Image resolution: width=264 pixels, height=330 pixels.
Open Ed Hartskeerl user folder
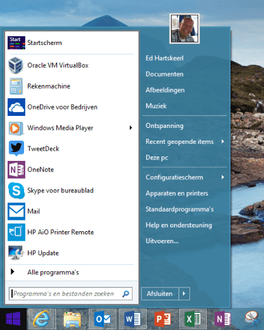pos(165,58)
